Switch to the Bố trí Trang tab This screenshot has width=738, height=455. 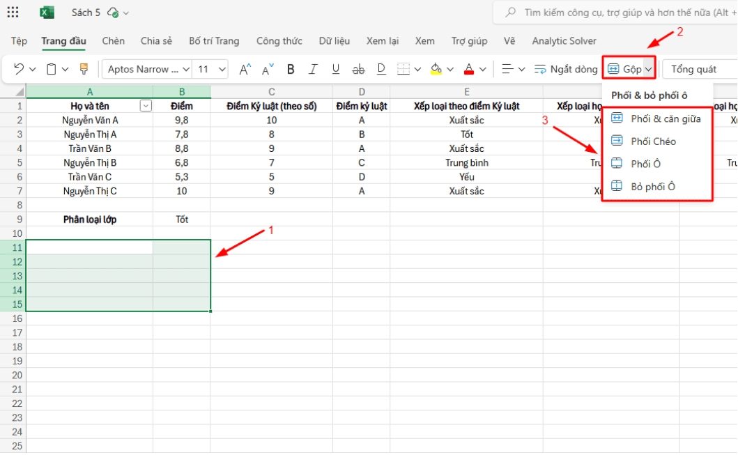click(x=214, y=41)
